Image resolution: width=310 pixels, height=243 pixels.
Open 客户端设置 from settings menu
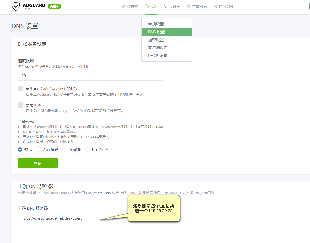pos(158,48)
